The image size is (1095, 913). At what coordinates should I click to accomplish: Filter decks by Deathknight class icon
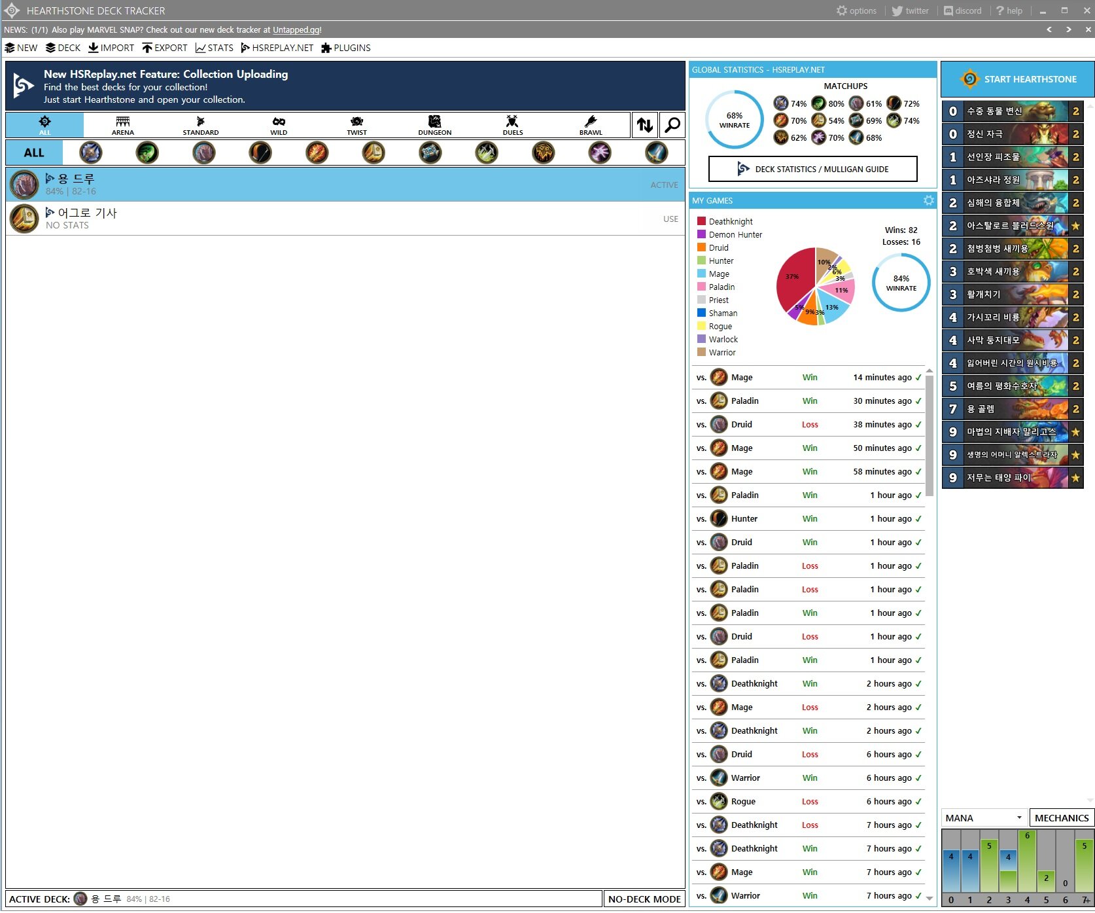pyautogui.click(x=90, y=152)
